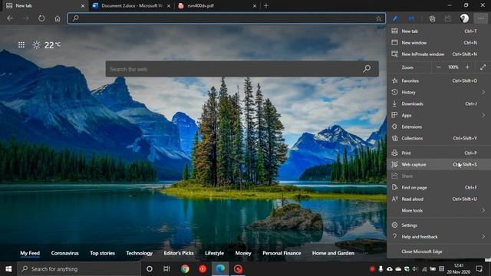Enter full screen with the diagonal arrows icon
This screenshot has width=491, height=276.
click(483, 67)
